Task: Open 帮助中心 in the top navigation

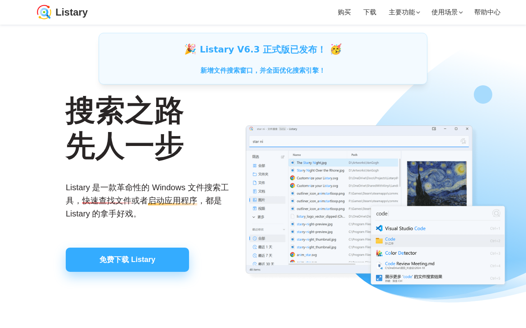Action: click(487, 12)
